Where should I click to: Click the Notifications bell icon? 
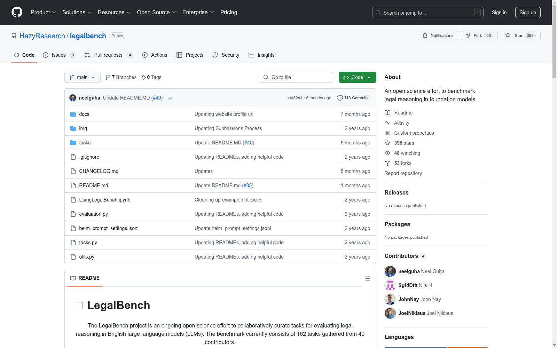pos(425,35)
